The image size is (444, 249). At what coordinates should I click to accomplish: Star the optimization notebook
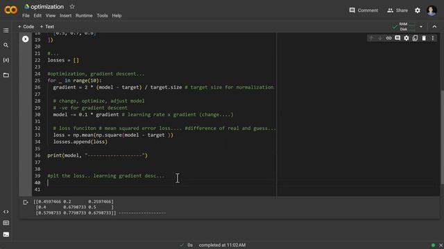(x=72, y=6)
